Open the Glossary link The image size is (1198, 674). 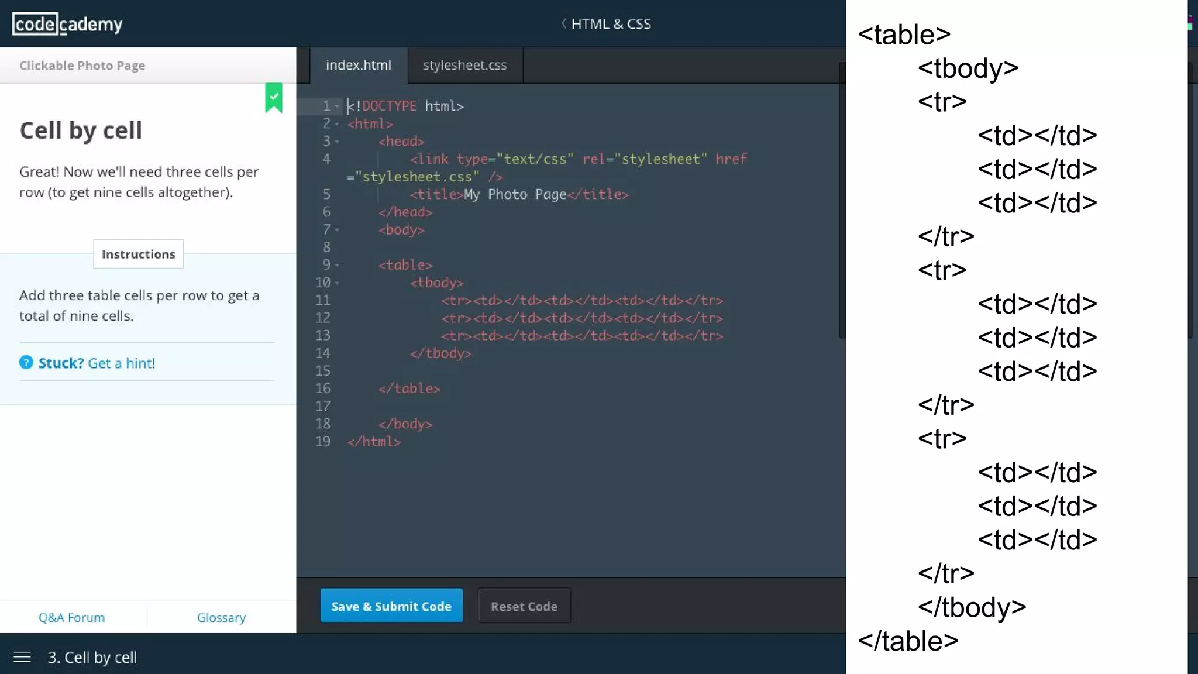(x=221, y=617)
